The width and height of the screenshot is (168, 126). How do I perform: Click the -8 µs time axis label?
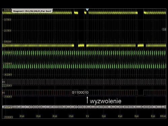[22, 116]
